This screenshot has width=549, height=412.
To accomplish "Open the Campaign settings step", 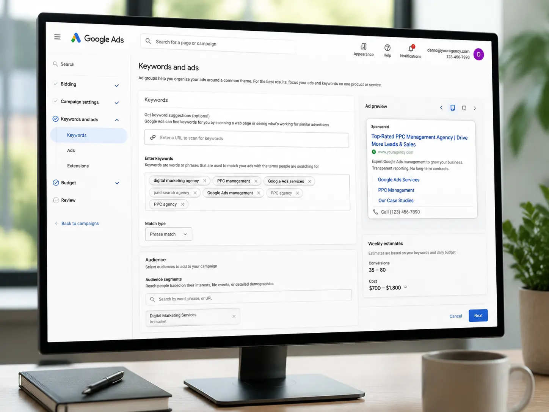I will (80, 102).
